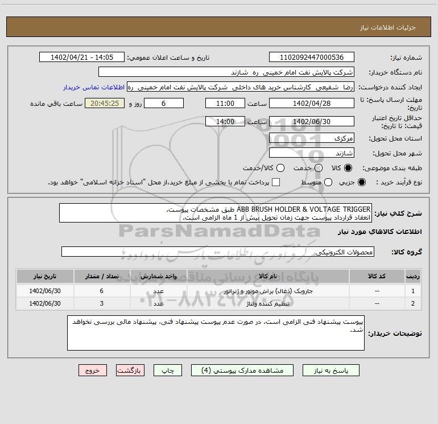Screen dimensions: 438x424
Task: Click the delivery city field شازند
Action: [x=312, y=153]
